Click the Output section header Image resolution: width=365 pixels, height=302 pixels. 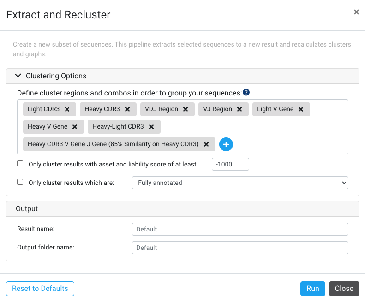(x=183, y=209)
